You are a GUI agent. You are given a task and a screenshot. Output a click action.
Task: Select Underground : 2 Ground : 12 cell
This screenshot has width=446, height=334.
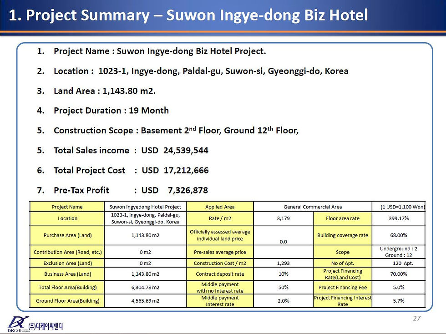399,252
